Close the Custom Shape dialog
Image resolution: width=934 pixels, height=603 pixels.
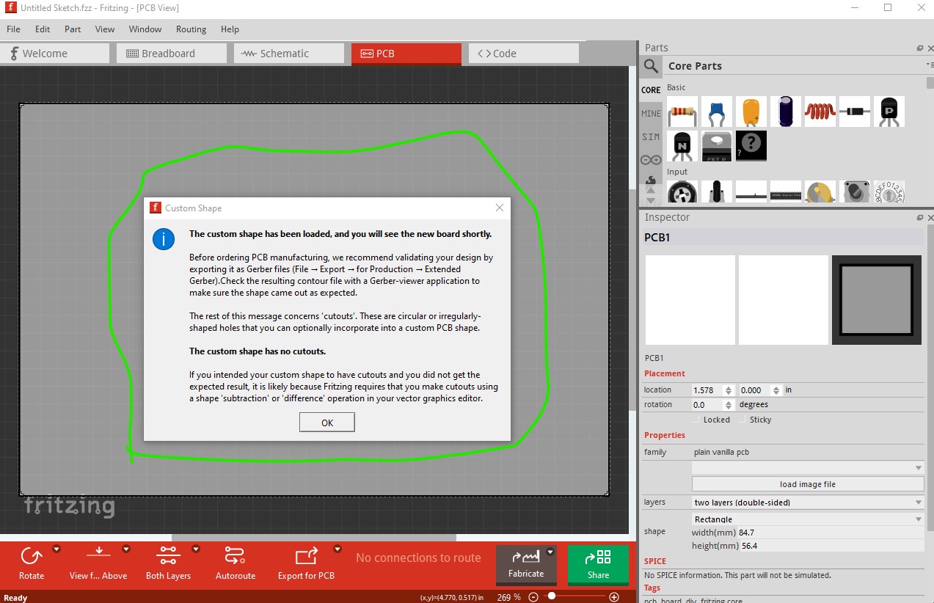[x=500, y=208]
